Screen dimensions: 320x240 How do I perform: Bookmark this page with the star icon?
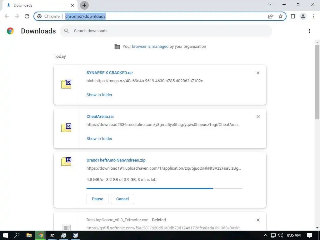[x=281, y=16]
